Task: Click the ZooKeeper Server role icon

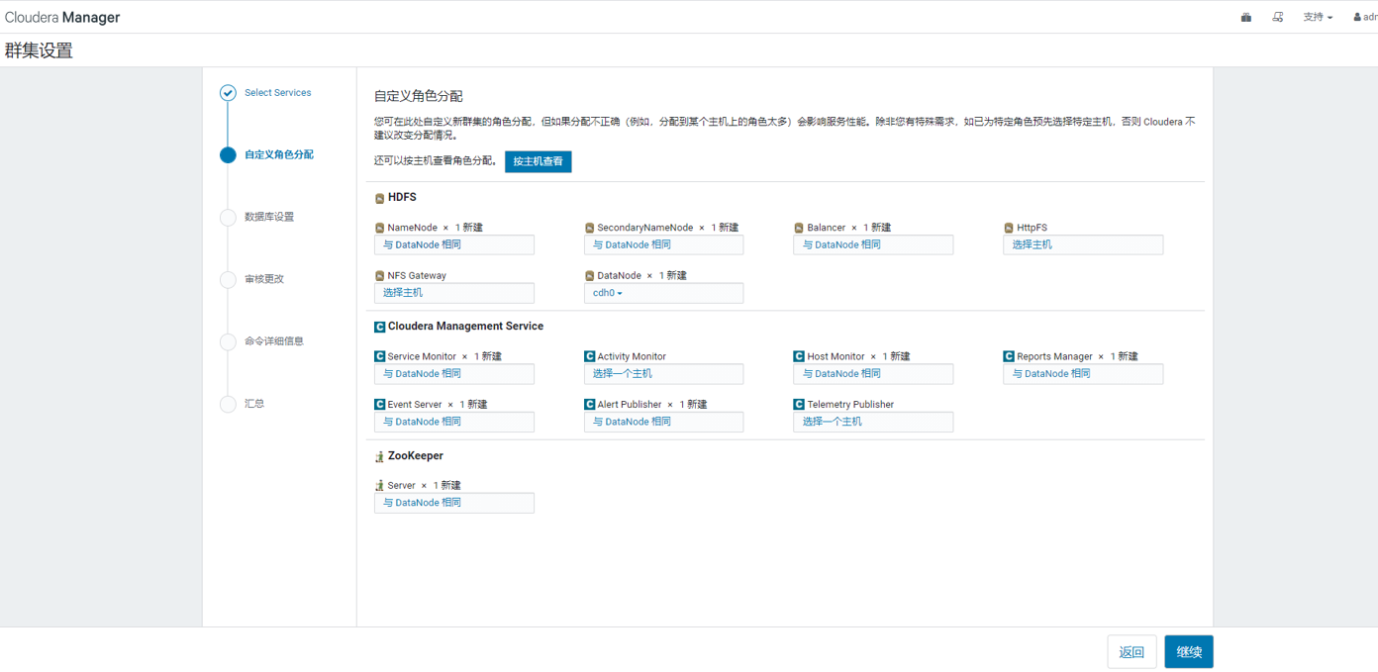Action: pyautogui.click(x=379, y=486)
